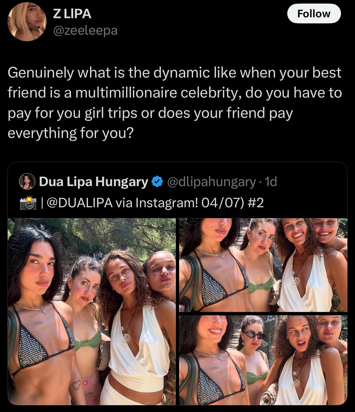Click the "04/07)" date text
The height and width of the screenshot is (412, 355).
(223, 203)
